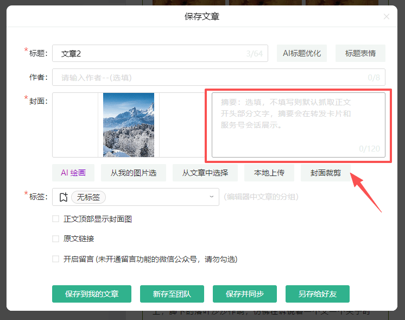Click 保存到我的文章 button
The image size is (405, 320).
92,294
